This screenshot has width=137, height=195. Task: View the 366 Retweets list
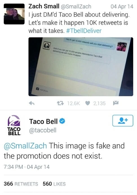[x=21, y=184]
